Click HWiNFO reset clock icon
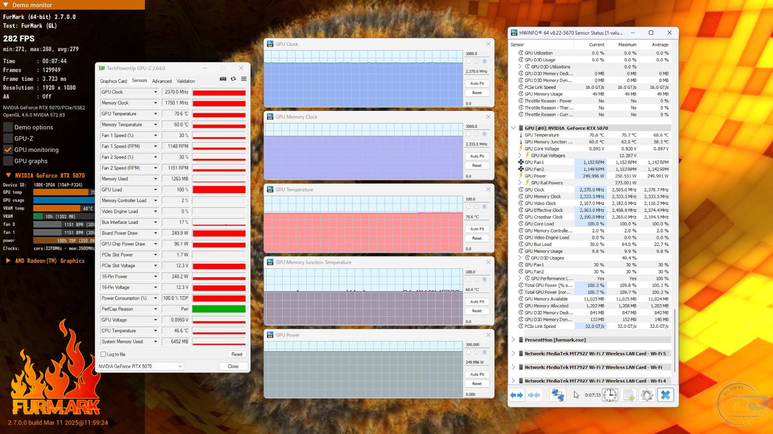 pyautogui.click(x=610, y=395)
